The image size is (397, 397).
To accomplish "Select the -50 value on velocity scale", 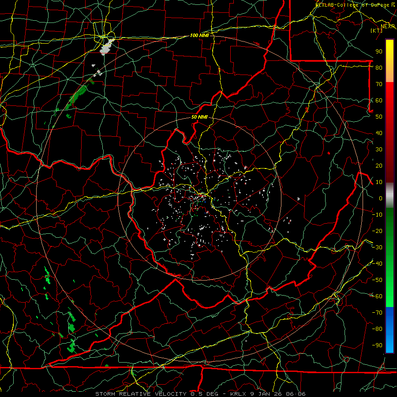I will tap(377, 280).
